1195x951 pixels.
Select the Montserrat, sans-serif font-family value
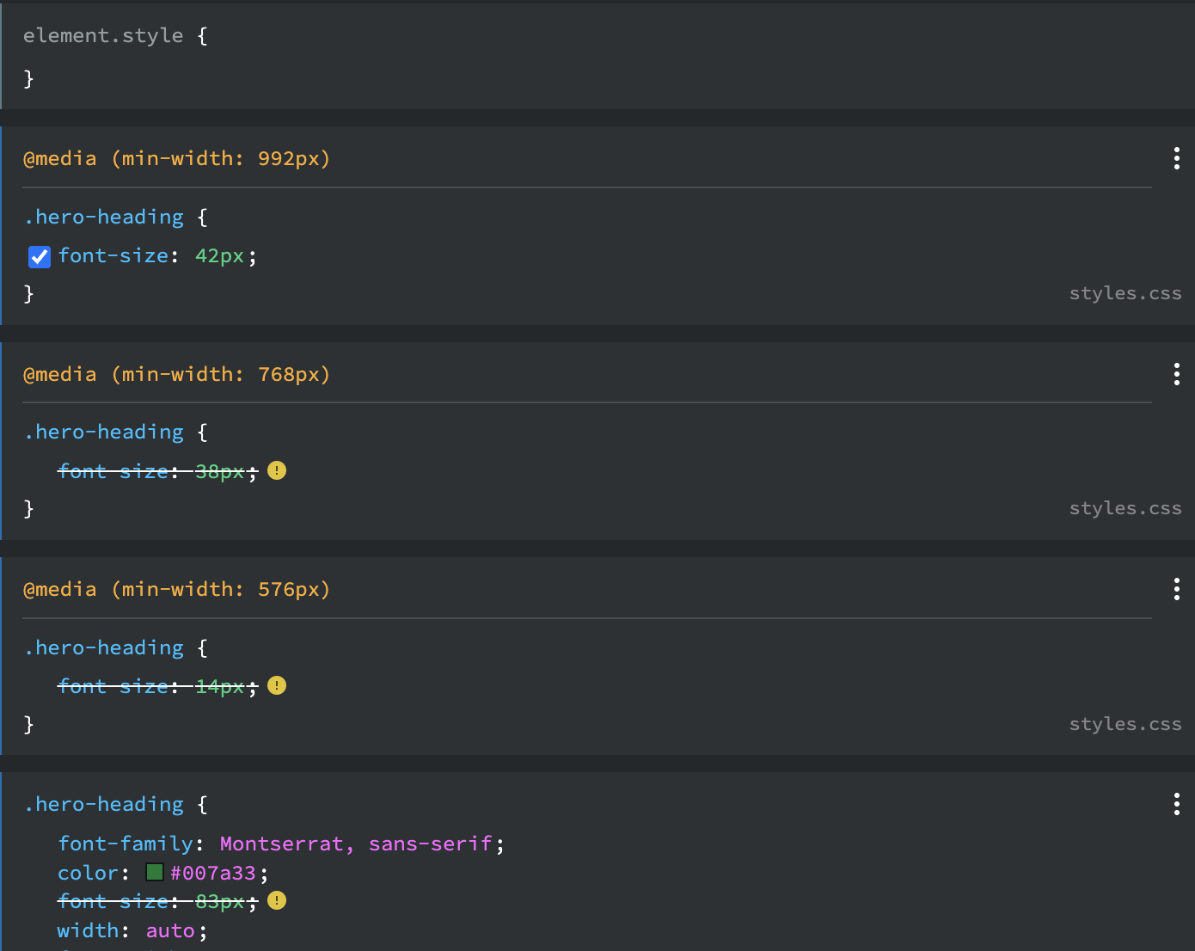point(356,844)
